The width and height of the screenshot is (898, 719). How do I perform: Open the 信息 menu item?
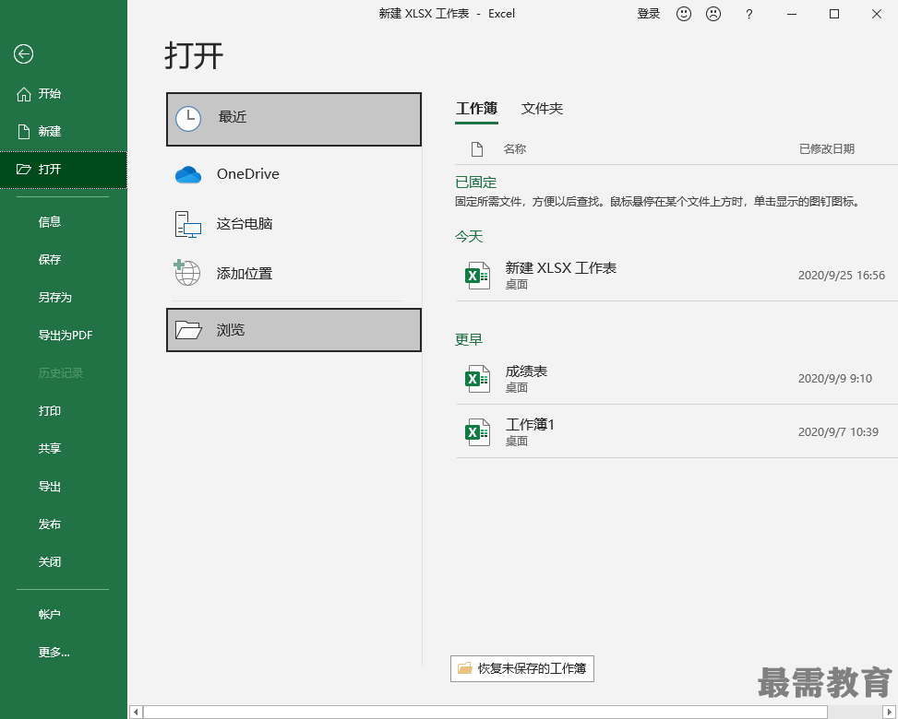(x=50, y=222)
